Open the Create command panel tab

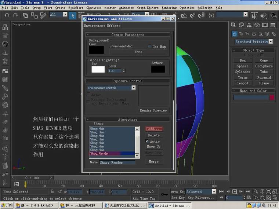[x=233, y=25]
